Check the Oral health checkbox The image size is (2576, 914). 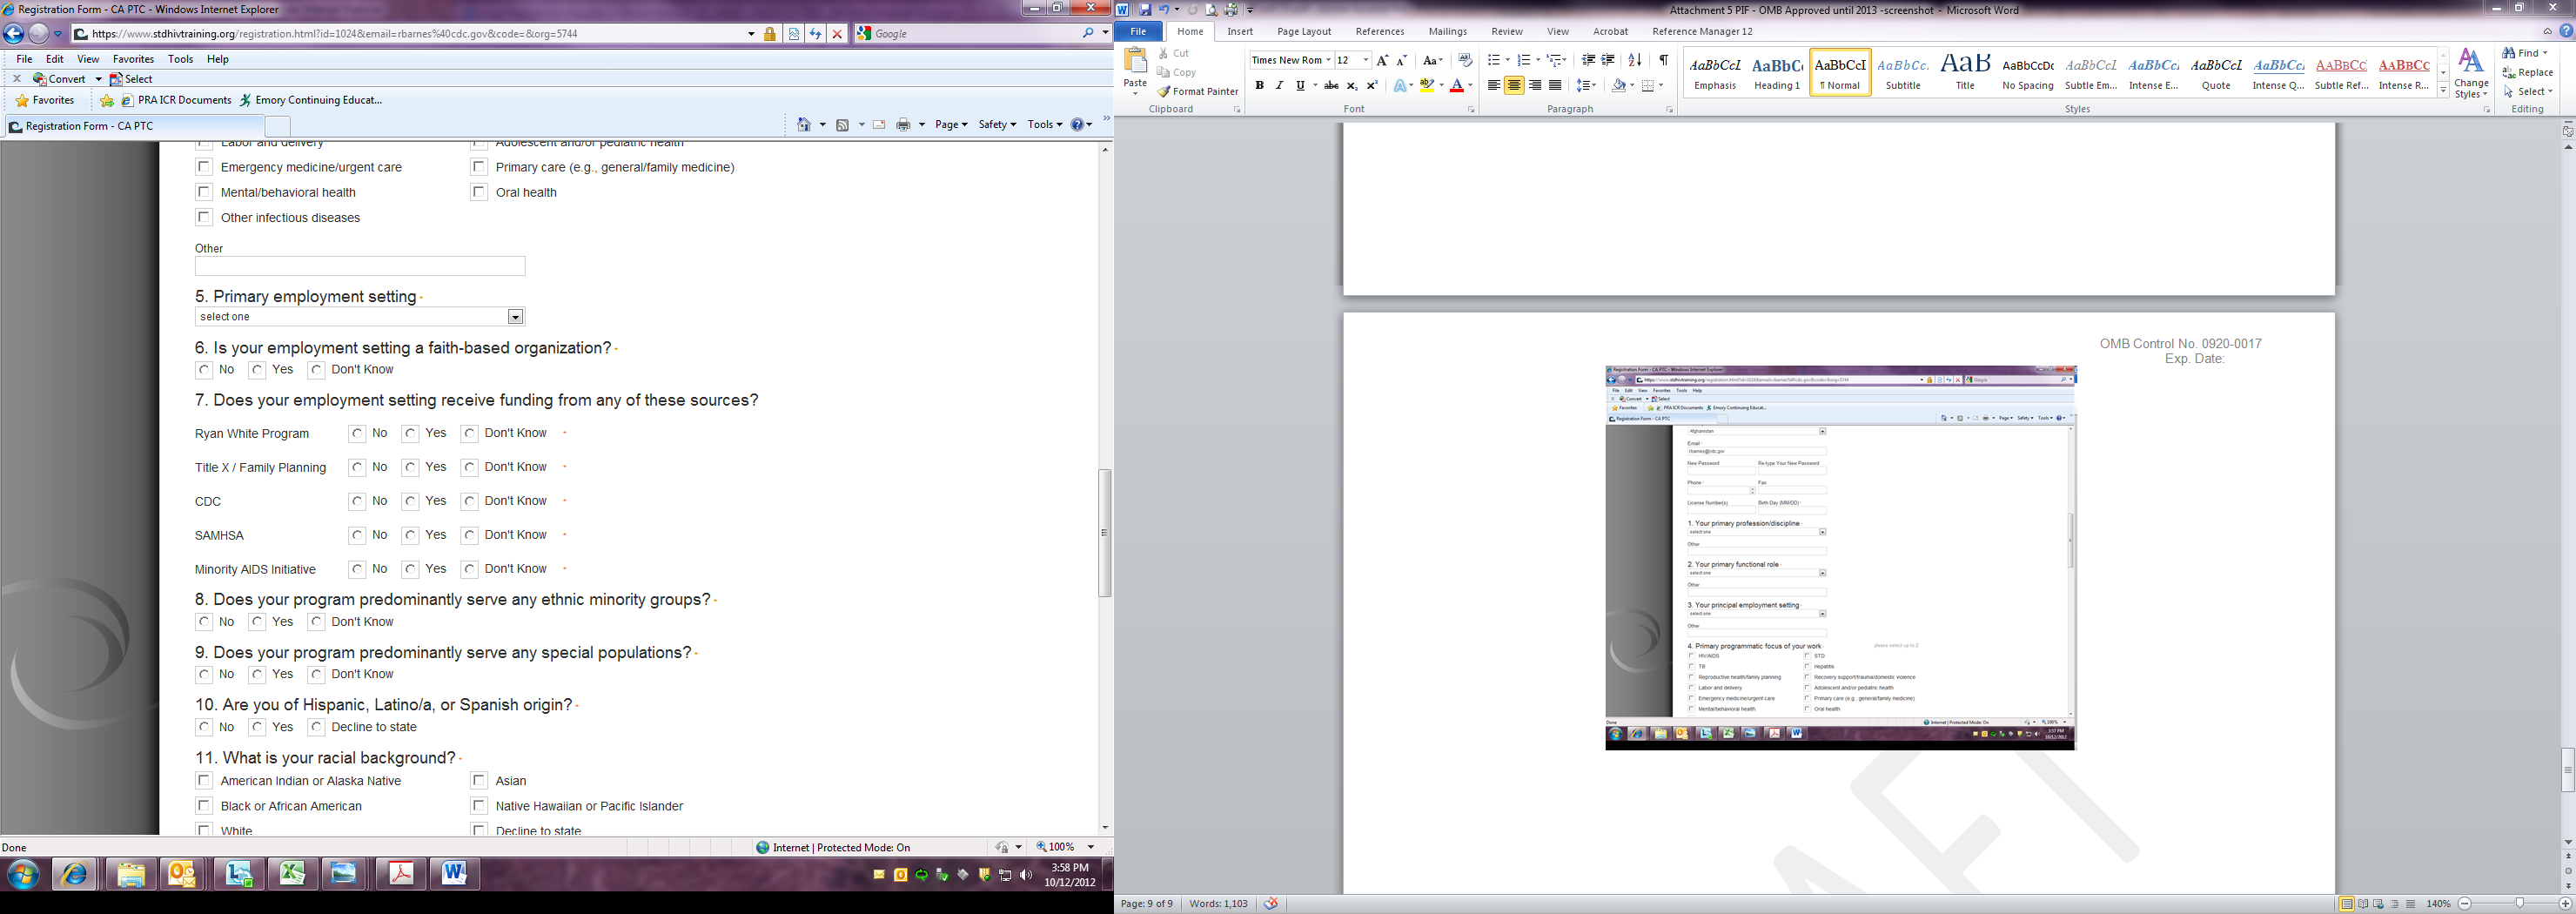click(x=479, y=192)
